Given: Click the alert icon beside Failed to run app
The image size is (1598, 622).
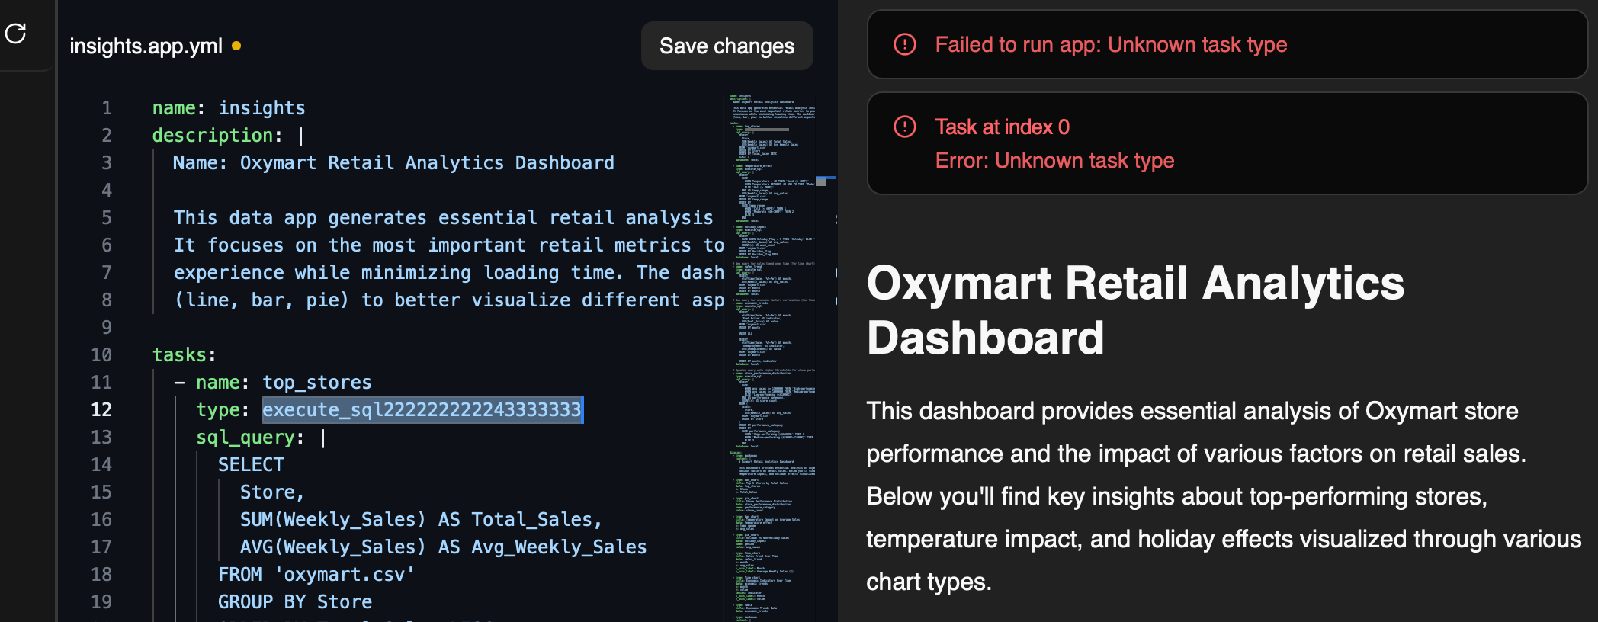Looking at the screenshot, I should [x=904, y=44].
